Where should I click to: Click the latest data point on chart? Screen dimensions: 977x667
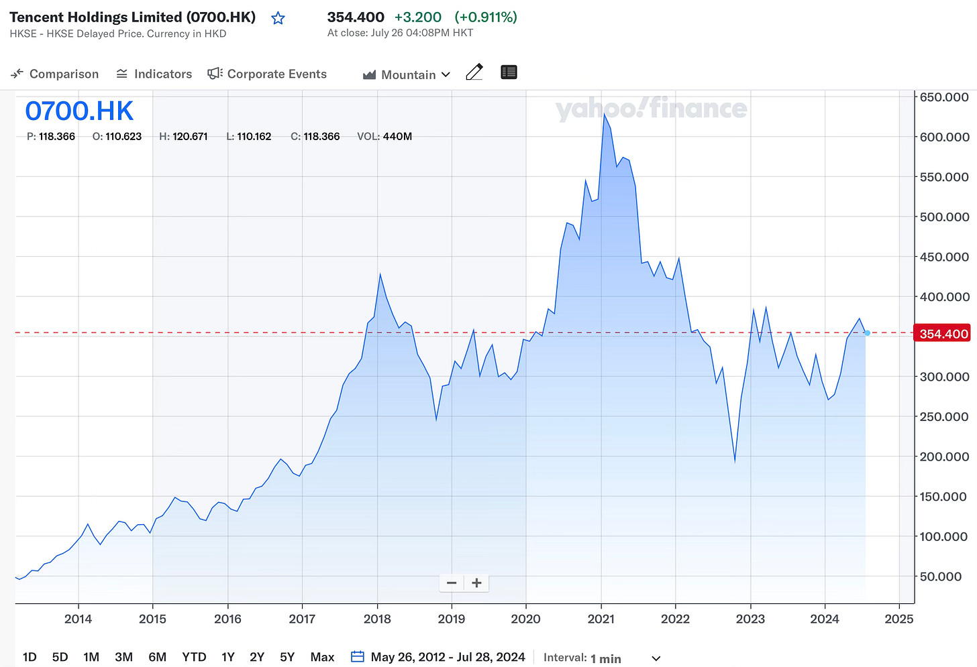867,333
